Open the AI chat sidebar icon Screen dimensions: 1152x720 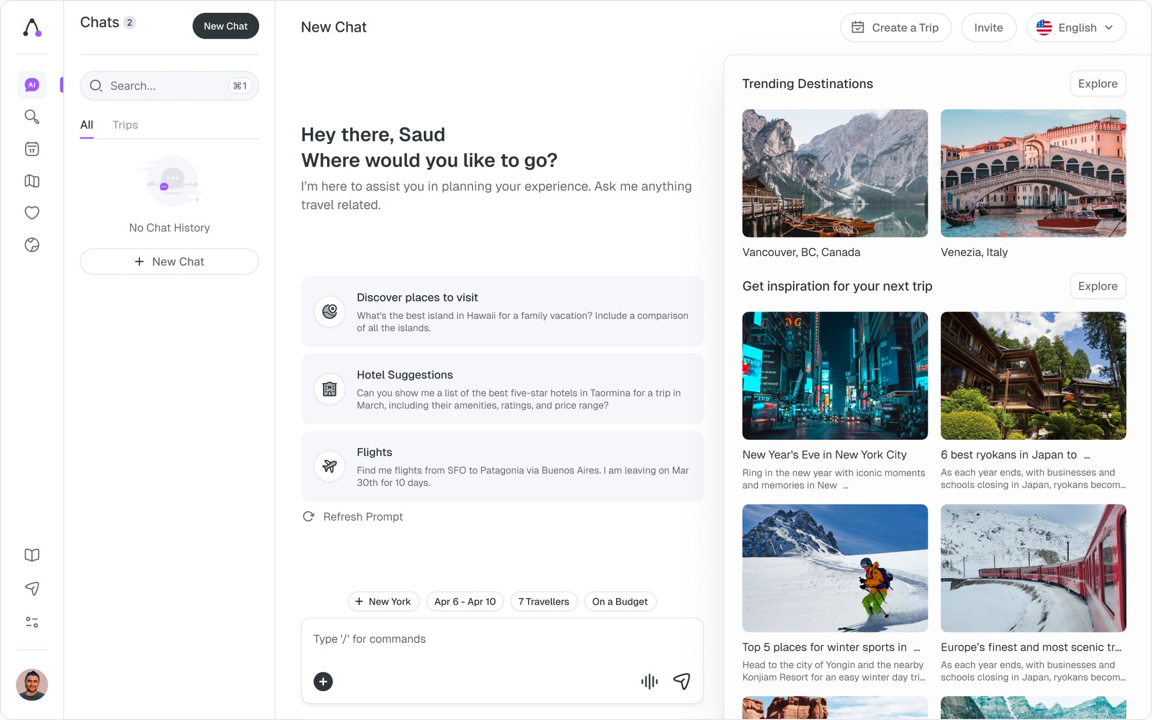(32, 85)
